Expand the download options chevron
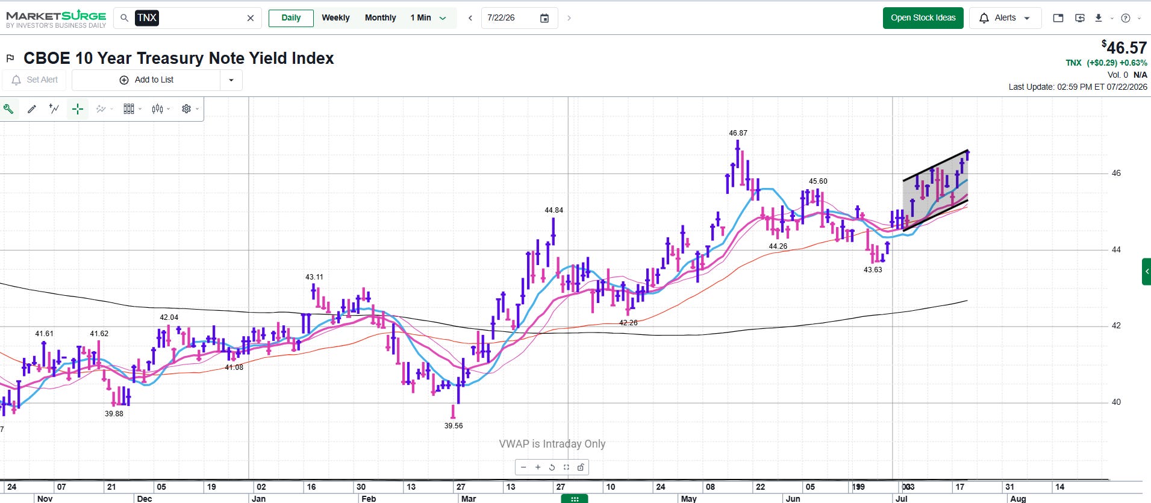 coord(1112,18)
